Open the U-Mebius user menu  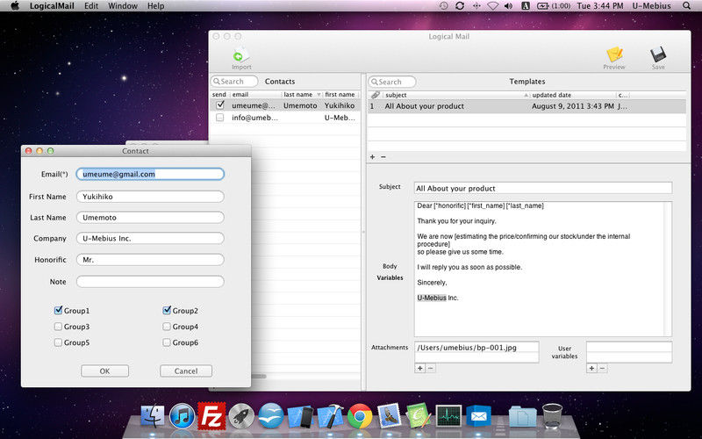coord(651,6)
